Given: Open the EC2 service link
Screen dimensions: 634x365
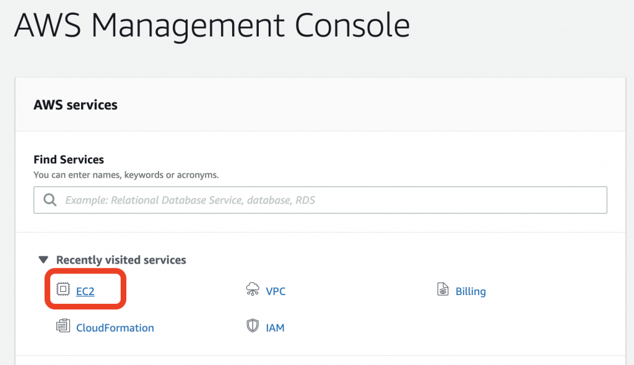Looking at the screenshot, I should point(85,291).
